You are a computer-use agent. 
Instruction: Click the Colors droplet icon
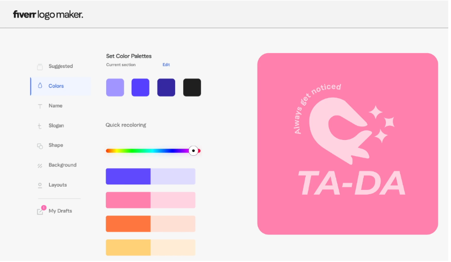click(x=40, y=86)
